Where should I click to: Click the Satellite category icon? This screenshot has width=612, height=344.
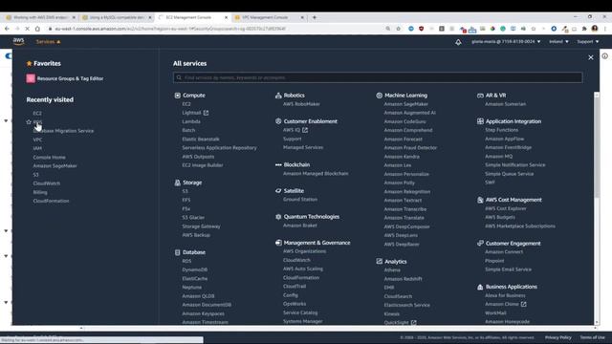point(278,191)
